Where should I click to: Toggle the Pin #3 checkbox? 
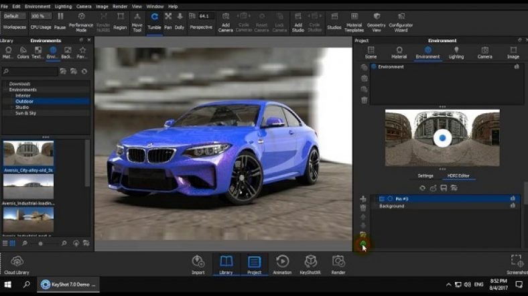tap(381, 199)
